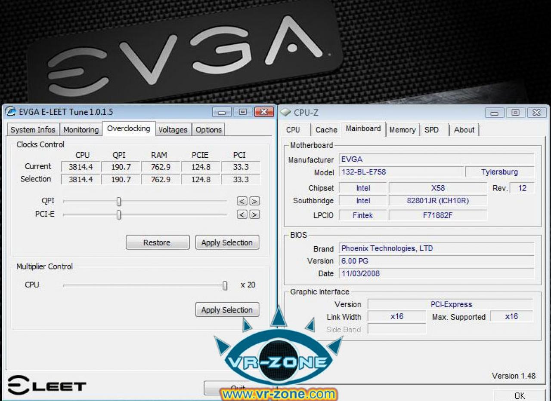Click the PCI-E slider thumb

pyautogui.click(x=119, y=214)
